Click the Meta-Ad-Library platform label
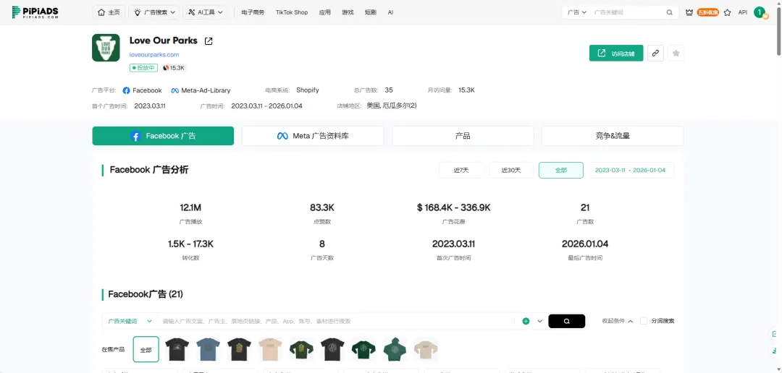782x373 pixels. pyautogui.click(x=201, y=90)
